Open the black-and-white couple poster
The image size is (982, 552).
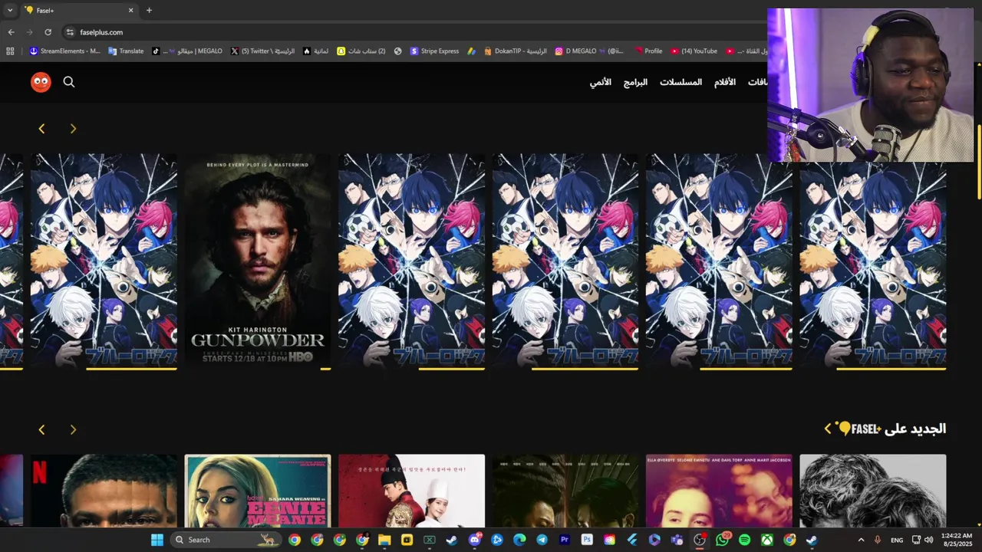872,491
